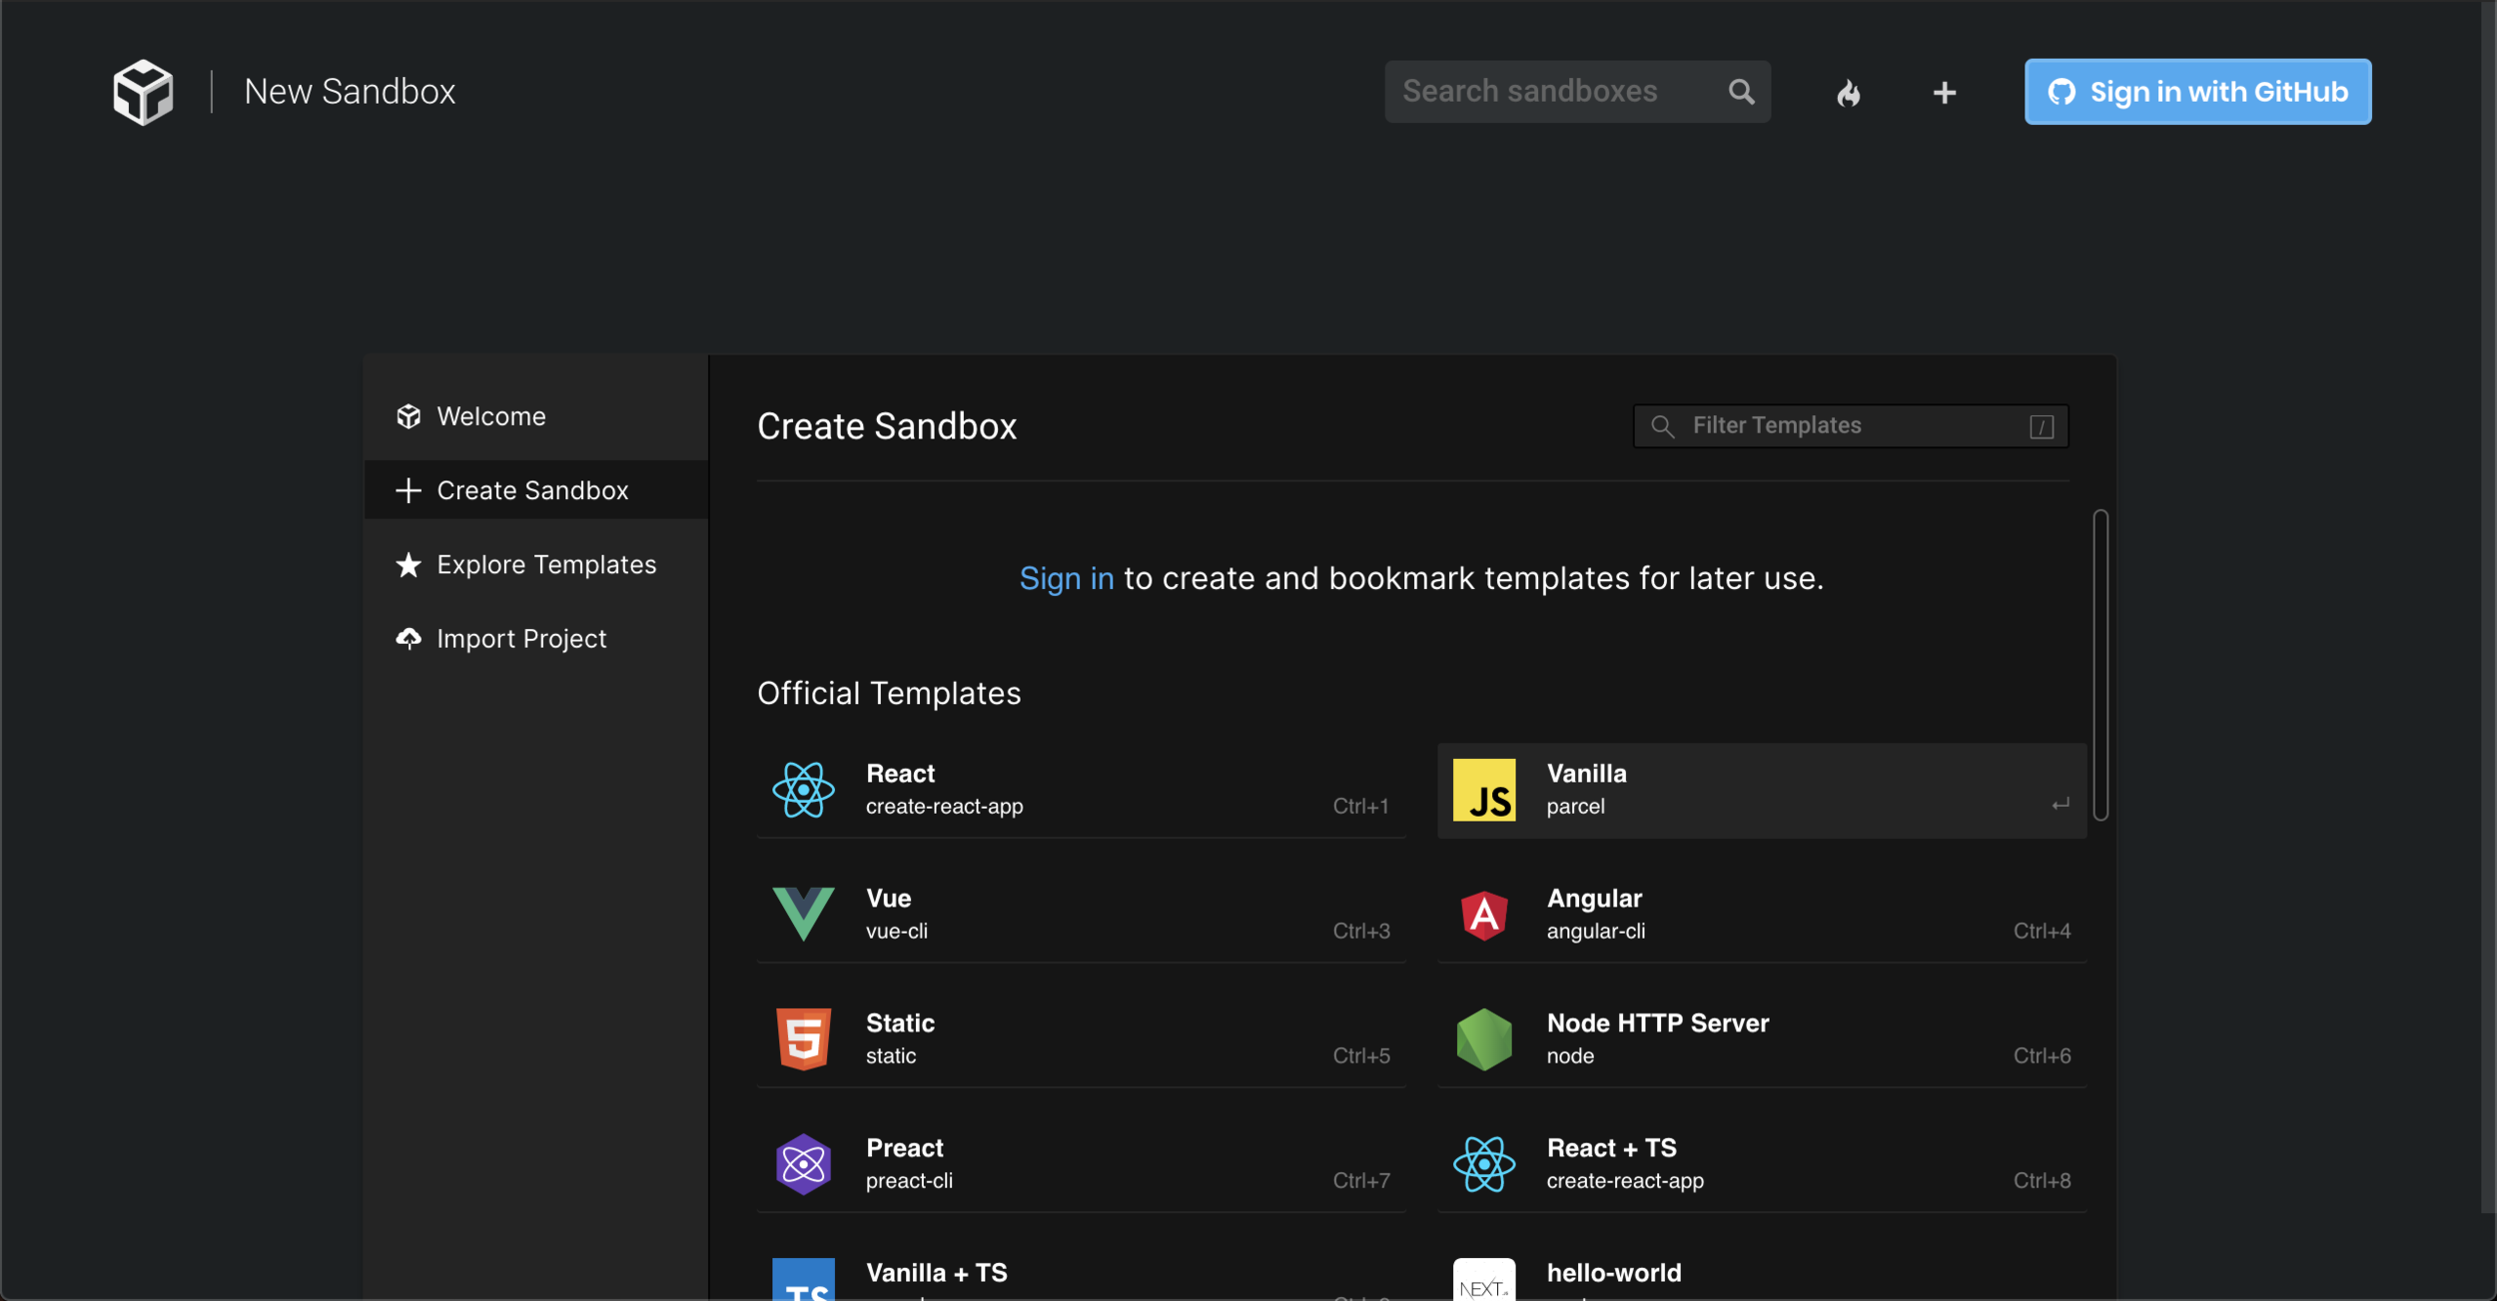Click the search magnifier icon in header

coord(1741,92)
